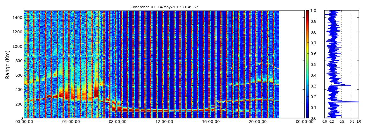Image resolution: width=367 pixels, height=129 pixels.
Task: Click the colorbar 0.3 label
Action: click(313, 86)
